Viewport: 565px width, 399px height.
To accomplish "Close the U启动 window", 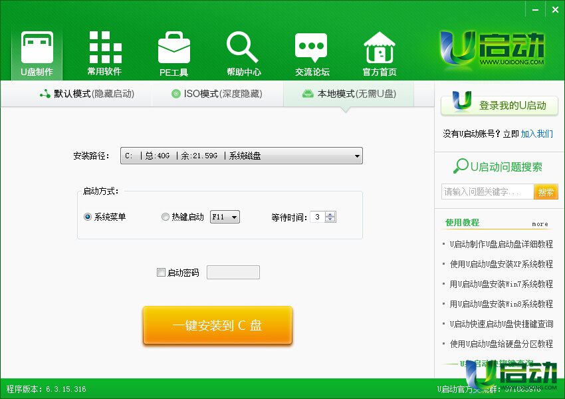I will tap(555, 10).
